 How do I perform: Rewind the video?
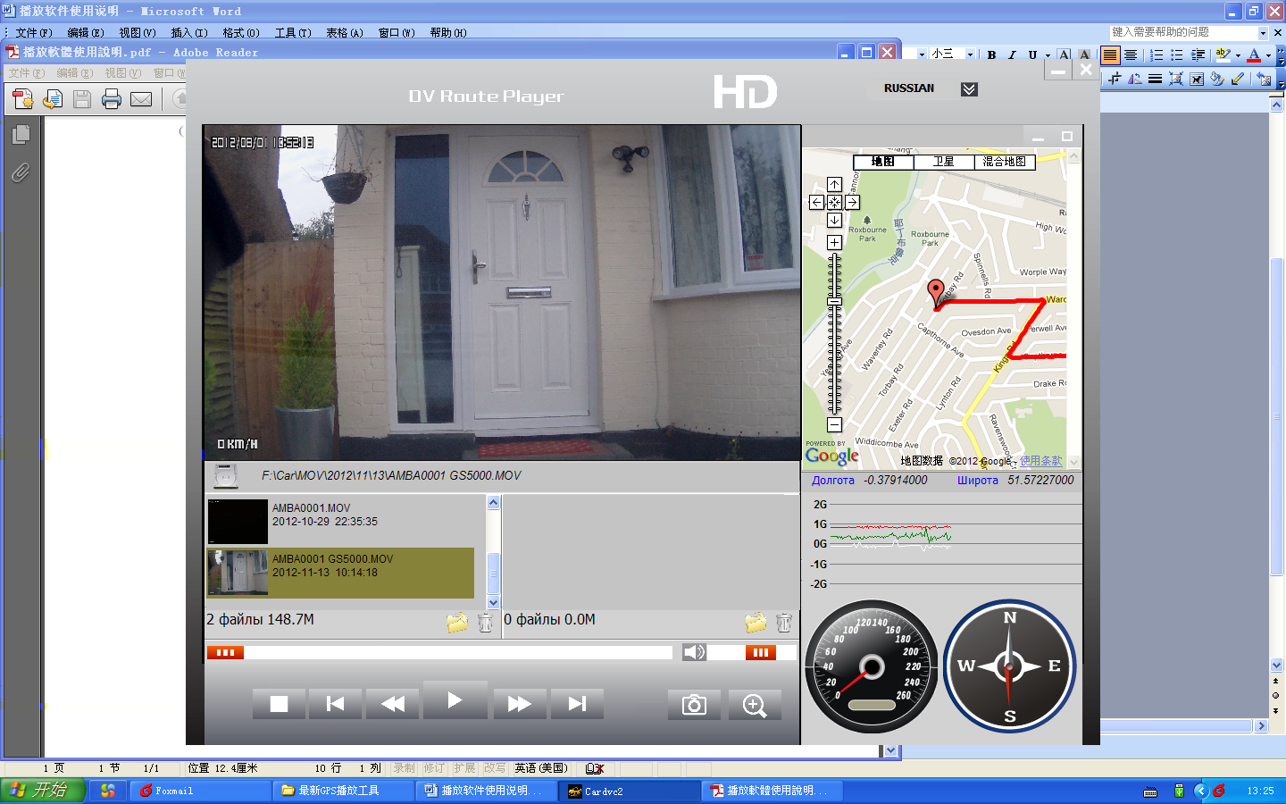click(x=392, y=704)
